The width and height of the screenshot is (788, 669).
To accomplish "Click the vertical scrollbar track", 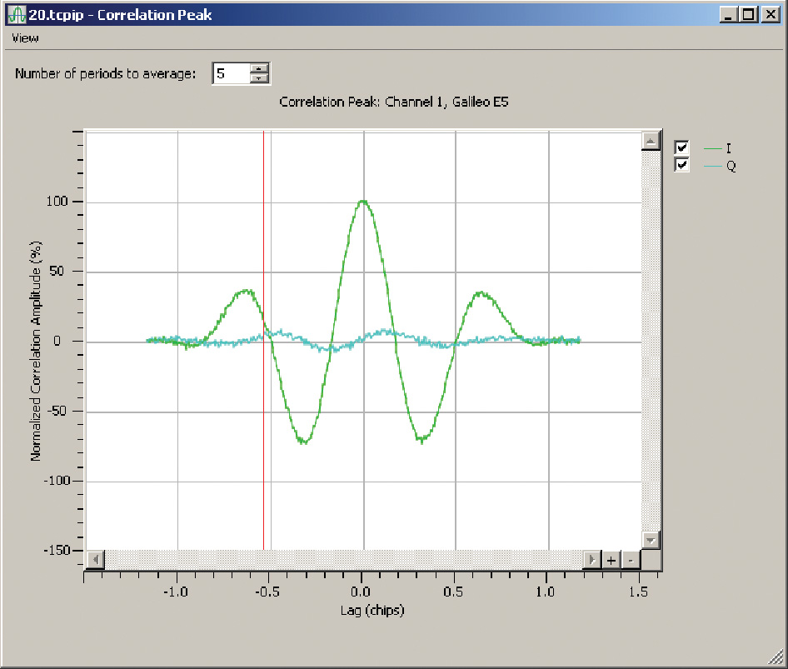I will point(651,333).
